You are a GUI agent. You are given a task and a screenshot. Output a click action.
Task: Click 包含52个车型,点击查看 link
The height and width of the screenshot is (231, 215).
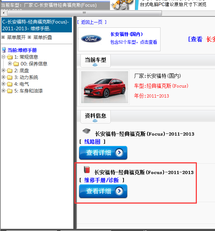click(x=133, y=42)
